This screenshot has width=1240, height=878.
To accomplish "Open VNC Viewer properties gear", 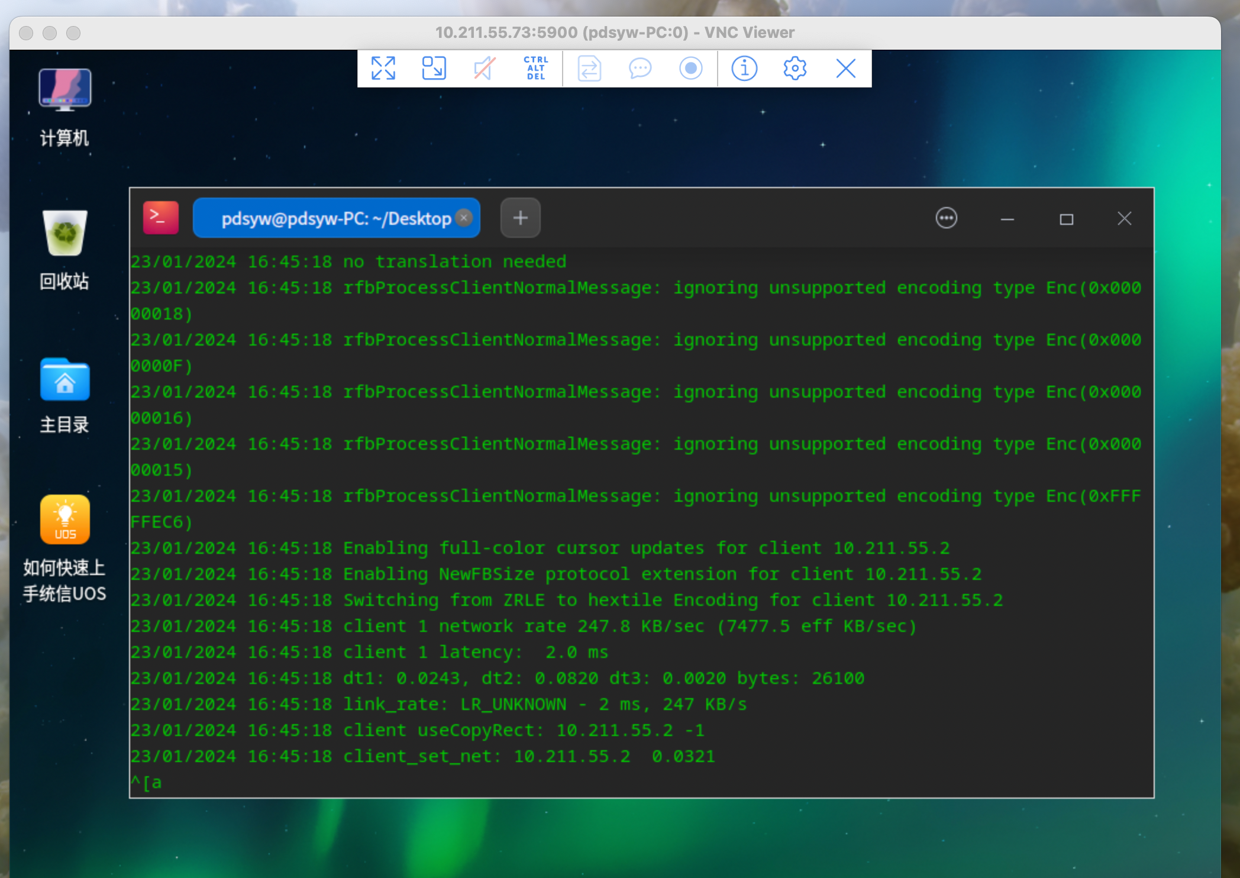I will pyautogui.click(x=795, y=69).
